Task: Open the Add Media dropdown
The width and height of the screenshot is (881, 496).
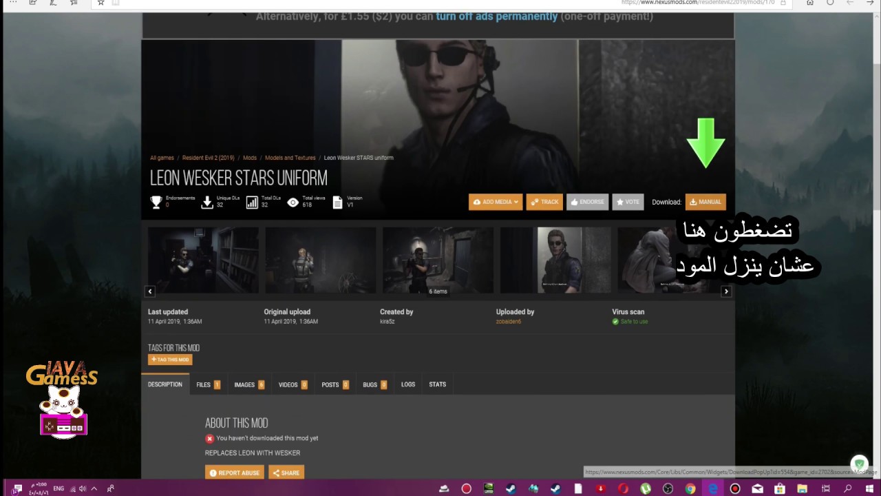Action: pos(496,202)
